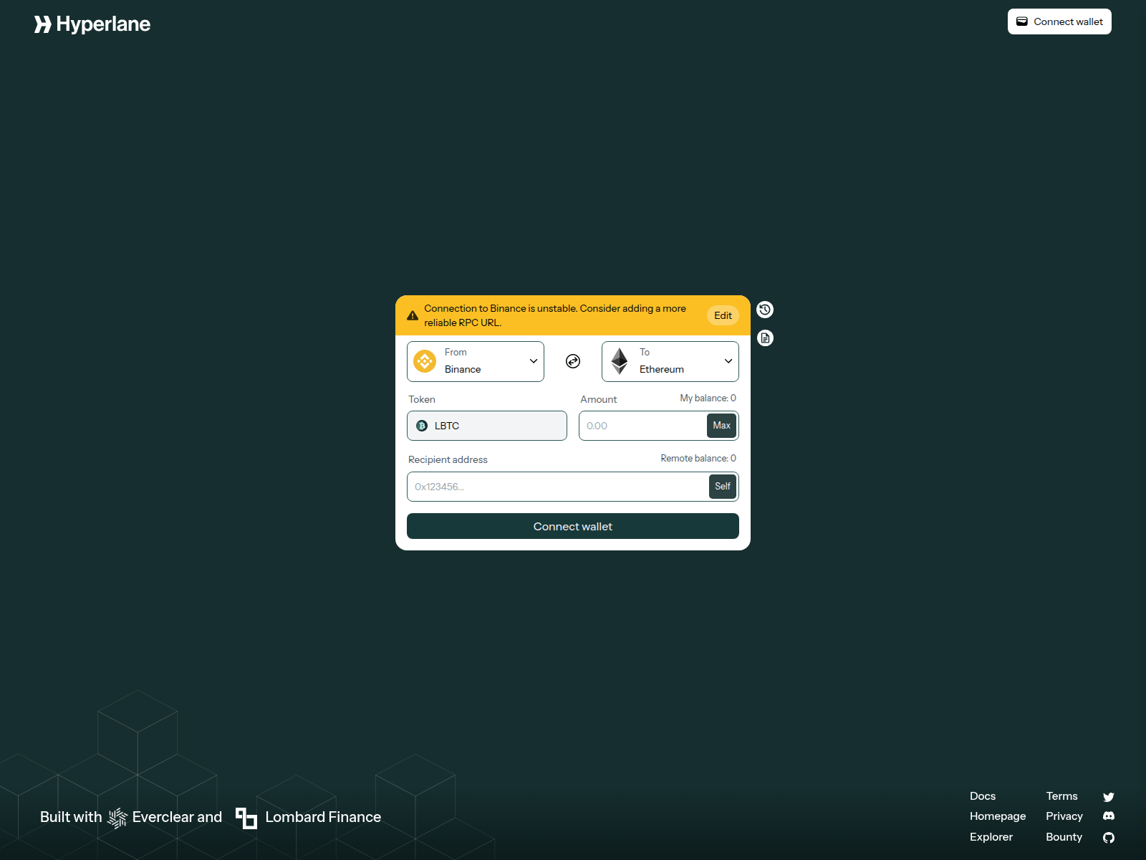Open the Explorer footer link
1146x860 pixels.
[991, 837]
